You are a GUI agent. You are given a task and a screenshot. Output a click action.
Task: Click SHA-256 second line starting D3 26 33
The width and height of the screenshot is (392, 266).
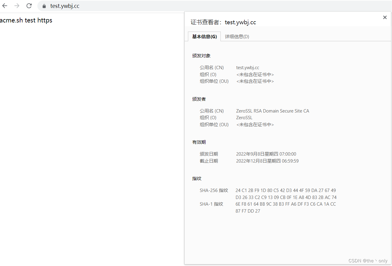[x=286, y=197]
